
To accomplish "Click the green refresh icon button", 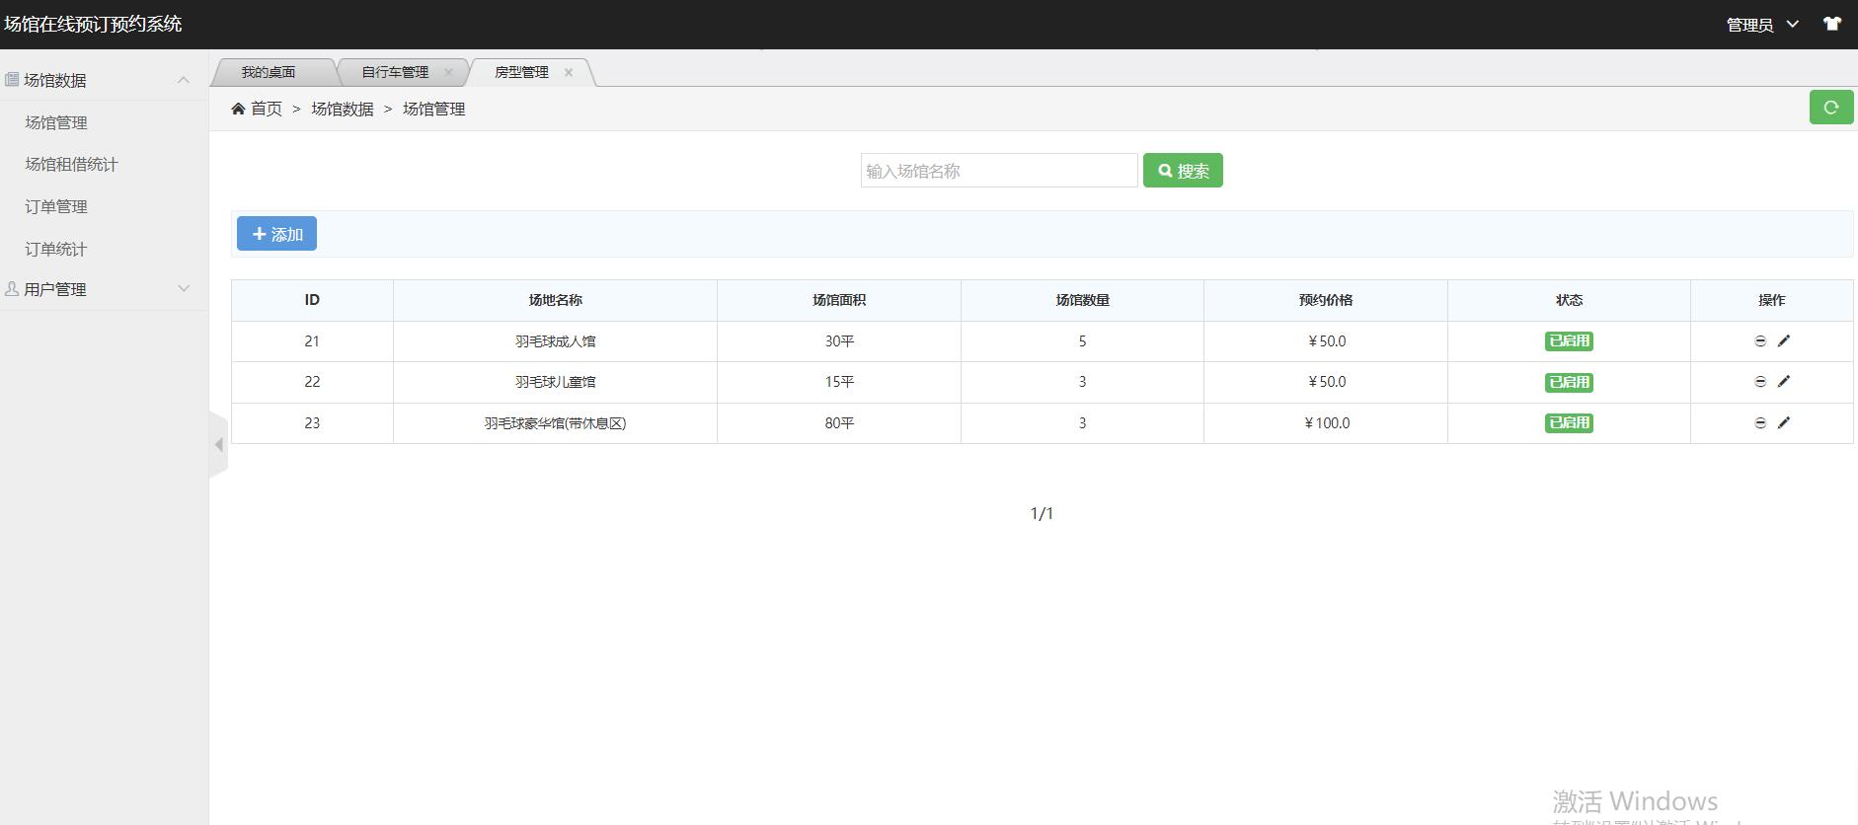I will tap(1830, 108).
